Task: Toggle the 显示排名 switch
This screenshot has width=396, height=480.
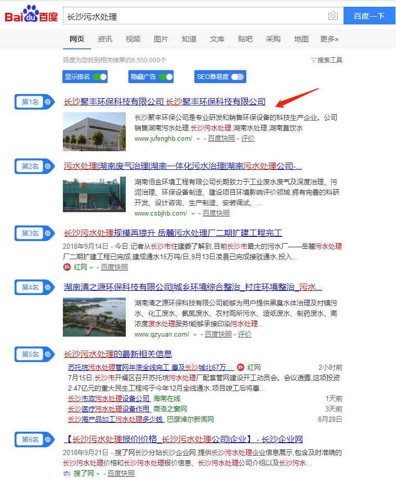Action: point(100,76)
